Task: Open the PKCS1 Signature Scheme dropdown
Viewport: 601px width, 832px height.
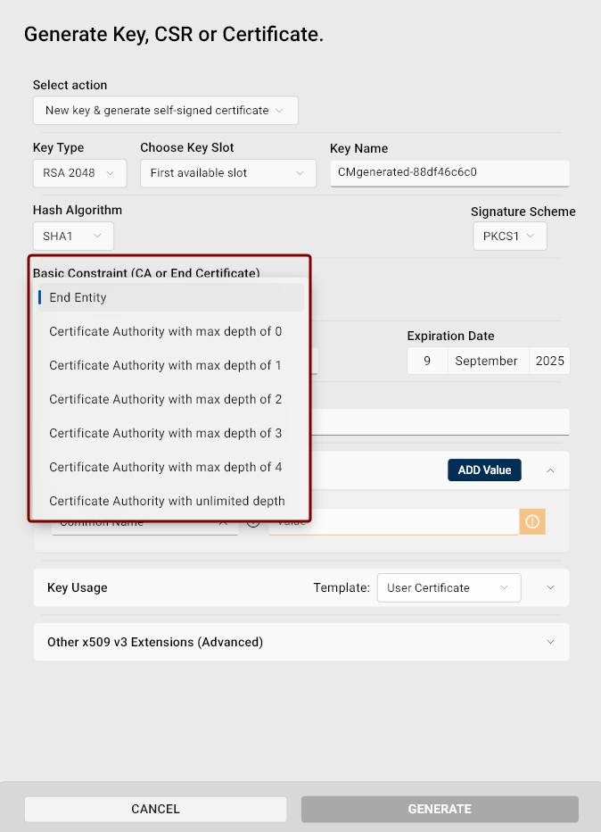Action: (509, 236)
